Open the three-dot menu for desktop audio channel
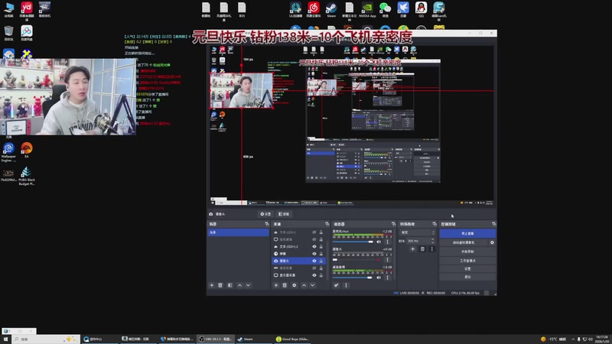612x344 pixels. [388, 277]
